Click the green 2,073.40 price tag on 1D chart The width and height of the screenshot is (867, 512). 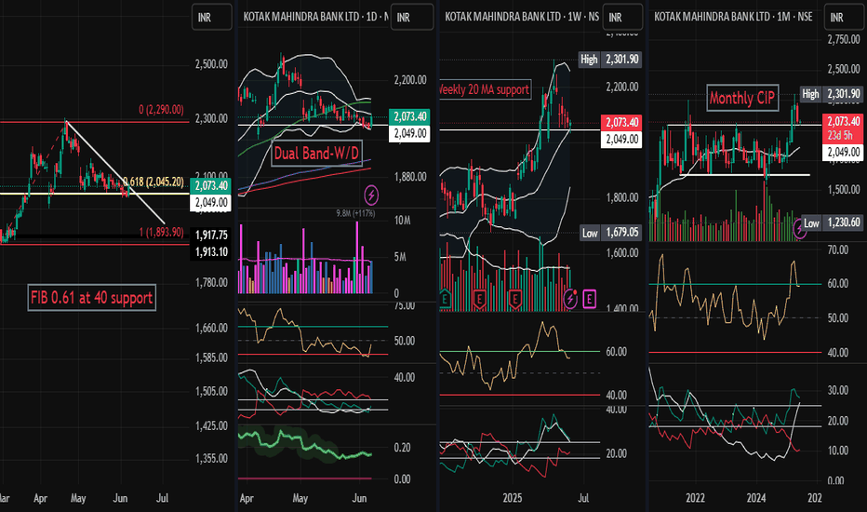(409, 116)
